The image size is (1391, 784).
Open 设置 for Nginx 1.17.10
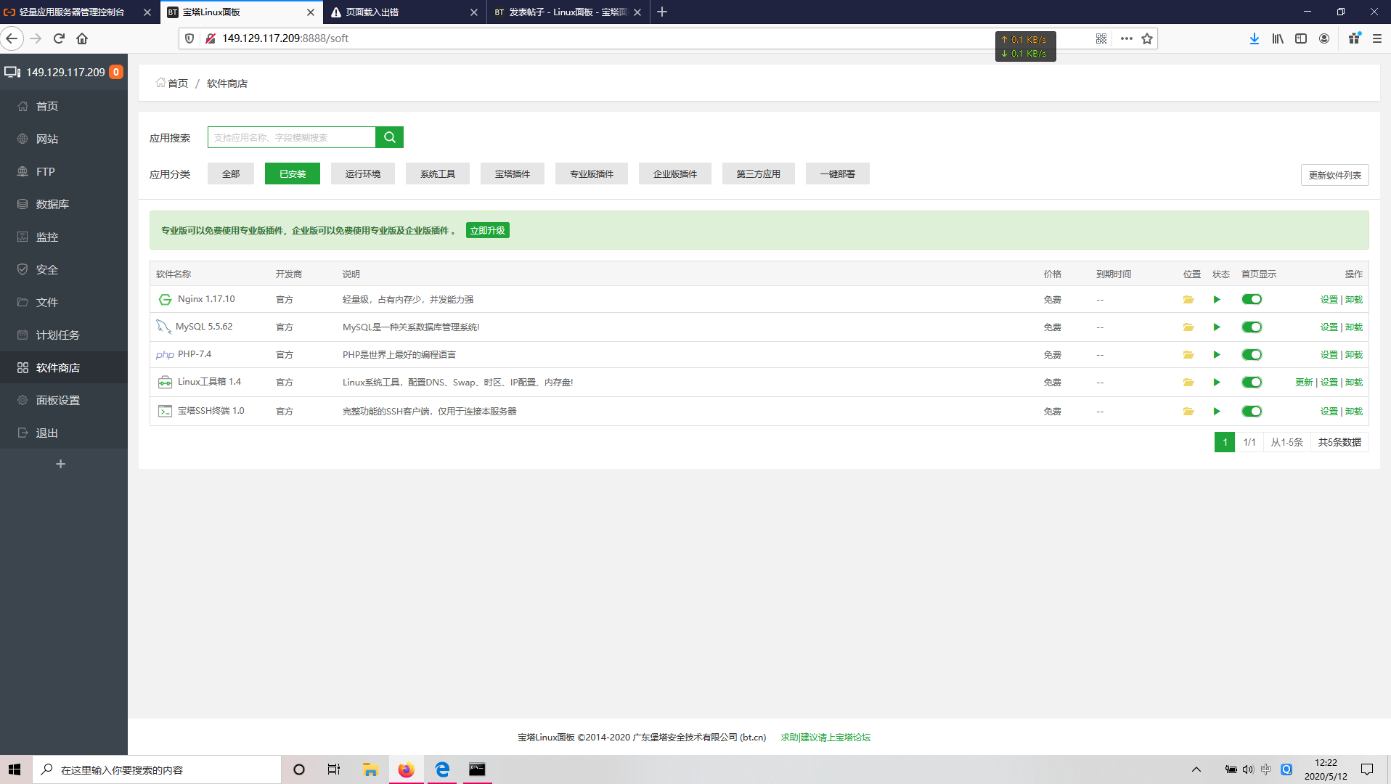(1329, 299)
